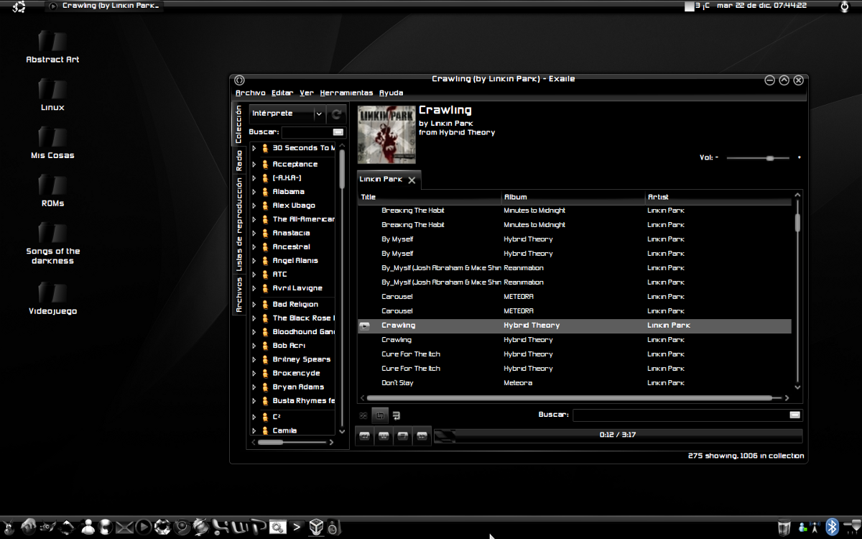The height and width of the screenshot is (539, 862).
Task: Select The Black Rose artist entry
Action: tap(303, 318)
